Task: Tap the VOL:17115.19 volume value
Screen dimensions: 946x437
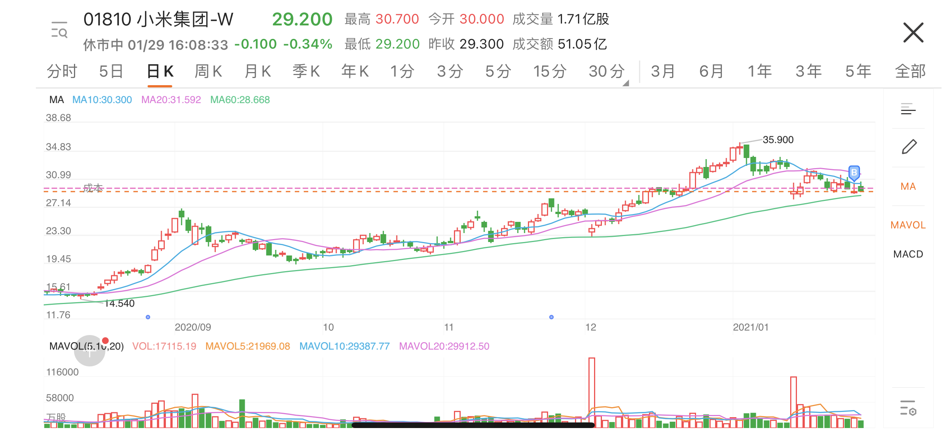Action: click(x=164, y=346)
